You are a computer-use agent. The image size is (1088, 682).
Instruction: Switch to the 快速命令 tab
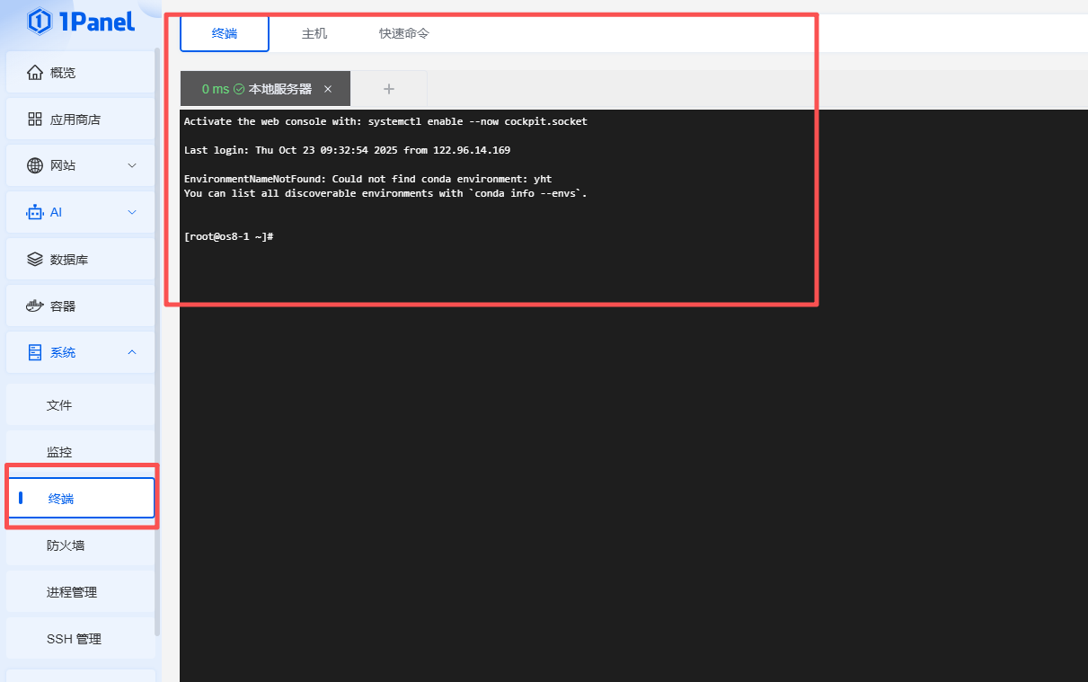[x=404, y=33]
